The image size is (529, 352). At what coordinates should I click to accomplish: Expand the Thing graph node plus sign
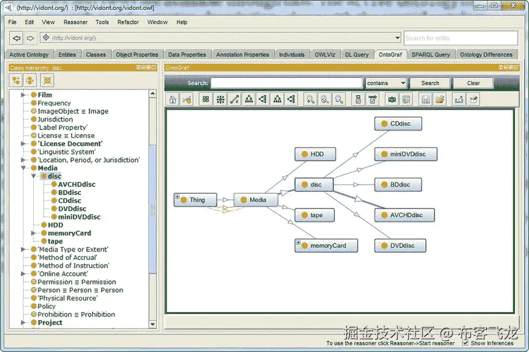coord(177,196)
